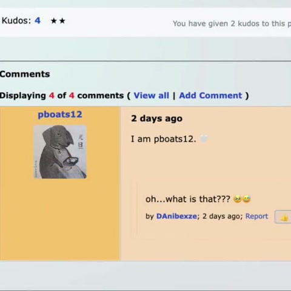Open pboats12 user profile name
The image size is (291, 291).
[60, 115]
